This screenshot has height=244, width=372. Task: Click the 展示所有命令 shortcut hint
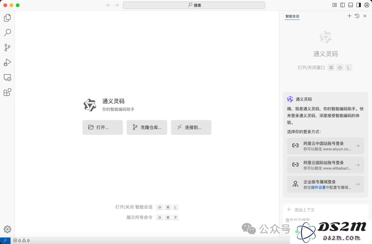152,217
